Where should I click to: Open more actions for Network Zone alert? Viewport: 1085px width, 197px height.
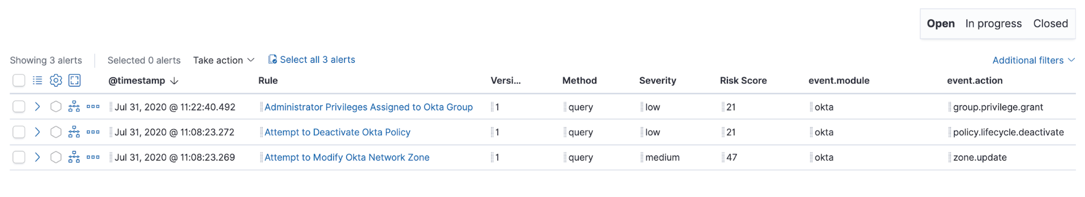[93, 157]
